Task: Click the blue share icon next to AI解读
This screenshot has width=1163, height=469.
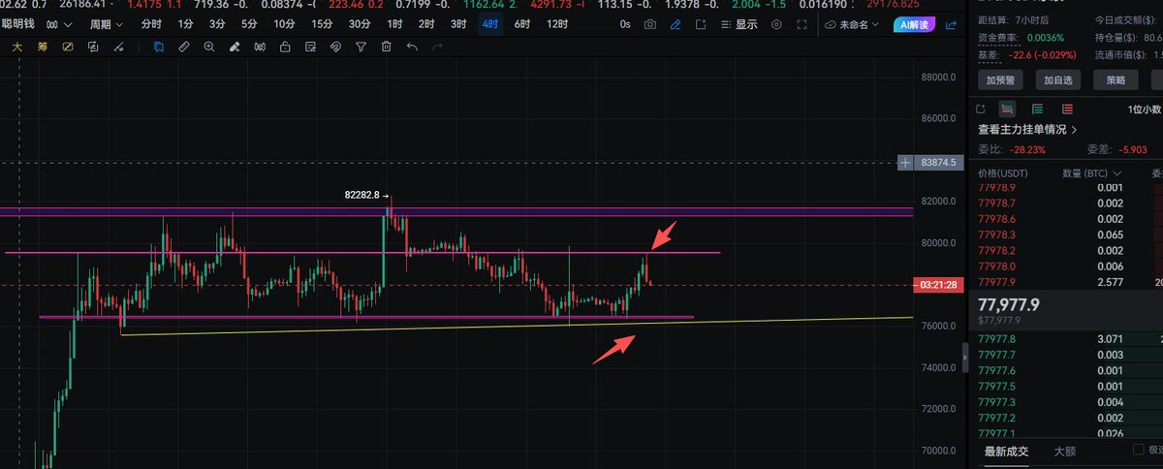Action: [953, 24]
